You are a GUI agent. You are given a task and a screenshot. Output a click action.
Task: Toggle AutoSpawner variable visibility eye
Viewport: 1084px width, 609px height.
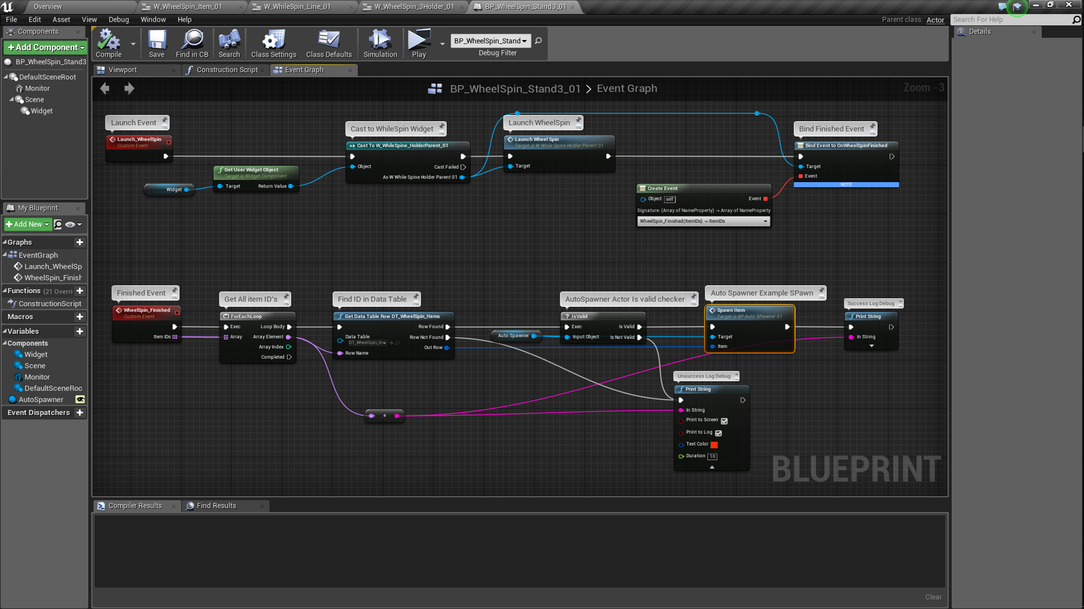(x=80, y=400)
